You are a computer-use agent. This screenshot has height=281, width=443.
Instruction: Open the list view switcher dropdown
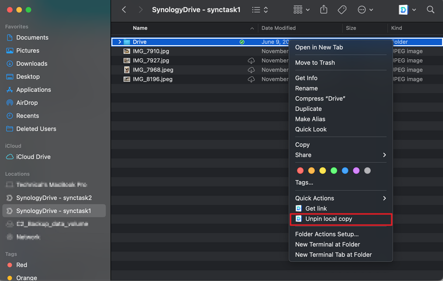pyautogui.click(x=260, y=10)
